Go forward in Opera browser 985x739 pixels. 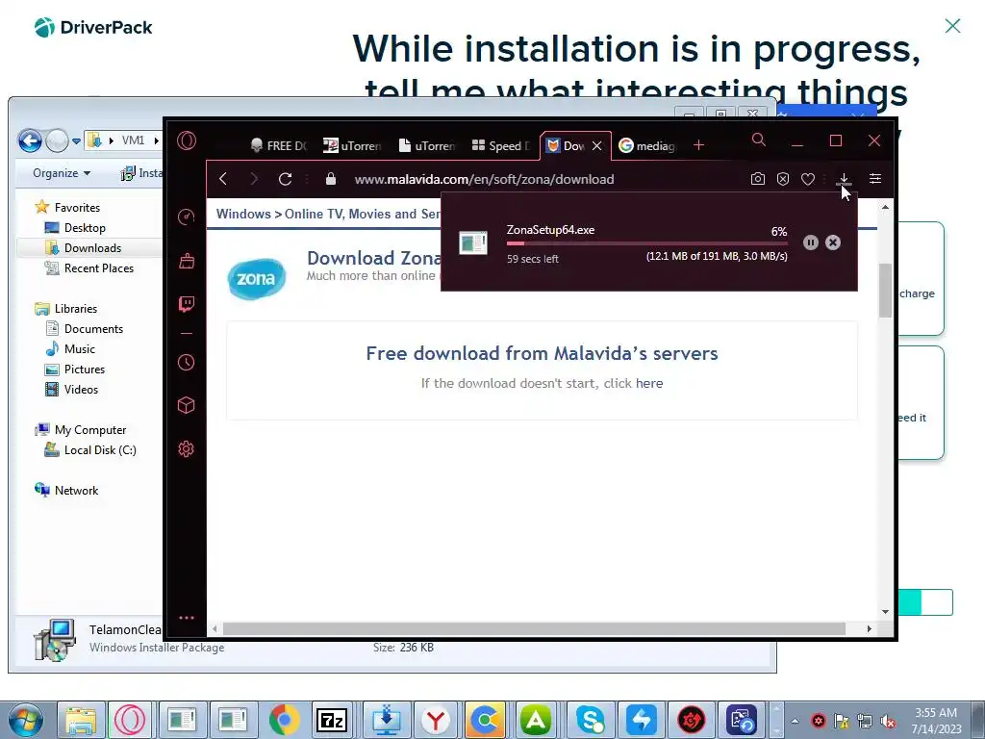[254, 179]
